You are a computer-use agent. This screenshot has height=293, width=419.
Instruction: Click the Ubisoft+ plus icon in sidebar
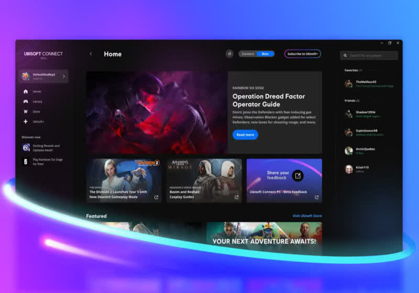tap(26, 122)
